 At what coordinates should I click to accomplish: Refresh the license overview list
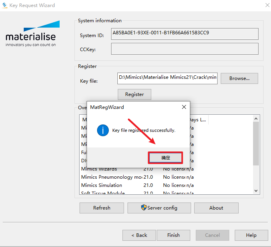click(x=101, y=208)
